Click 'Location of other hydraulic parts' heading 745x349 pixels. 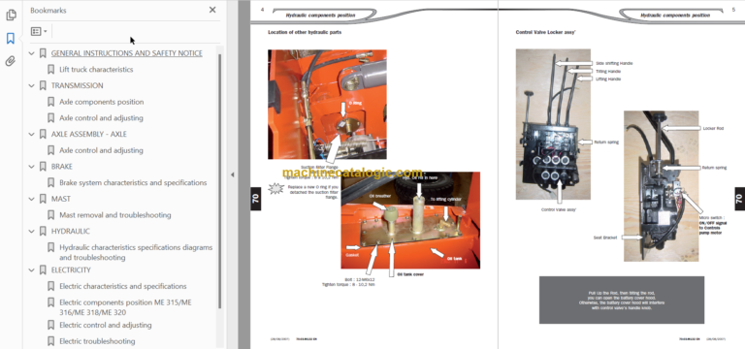coord(305,32)
